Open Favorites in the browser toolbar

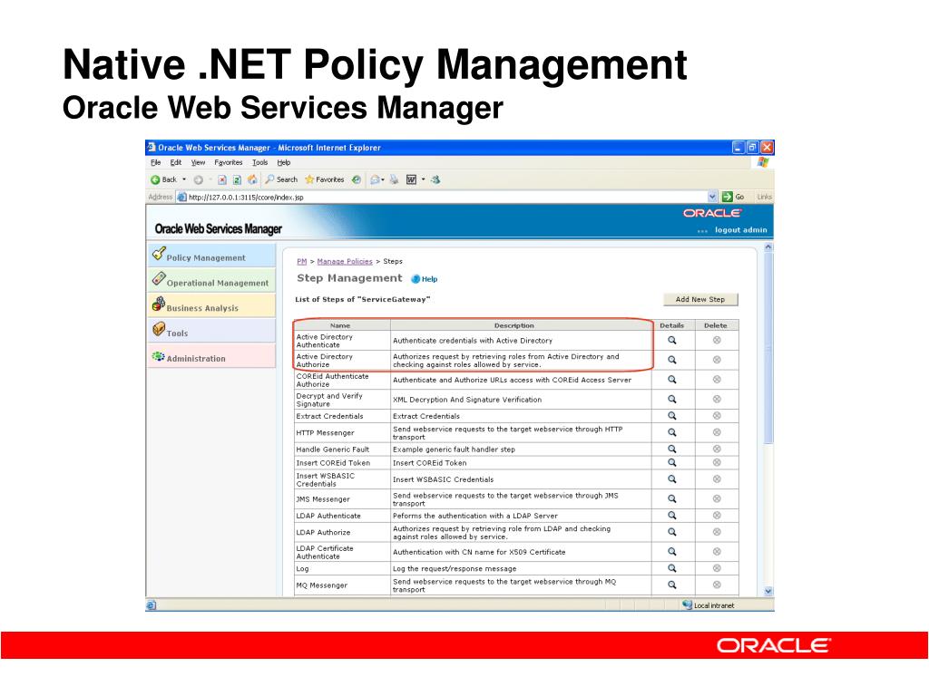[324, 179]
